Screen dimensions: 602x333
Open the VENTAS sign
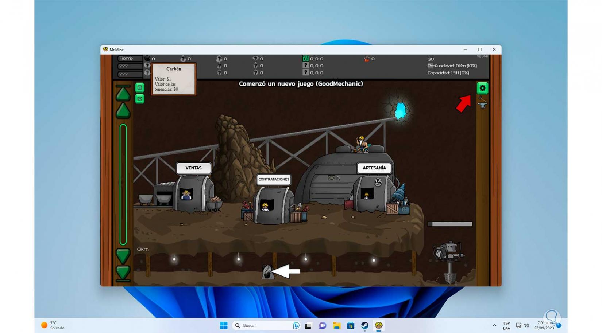[x=193, y=168]
